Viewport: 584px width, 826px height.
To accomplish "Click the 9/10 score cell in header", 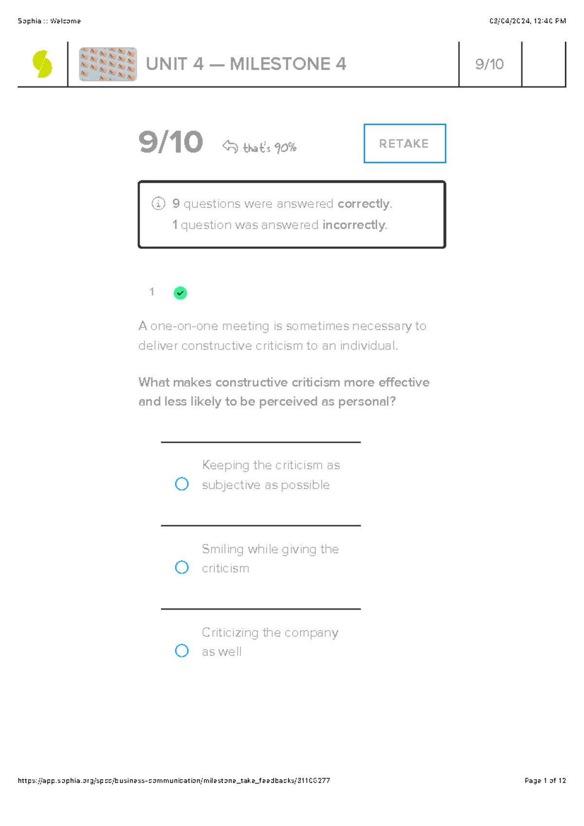I will pos(488,63).
